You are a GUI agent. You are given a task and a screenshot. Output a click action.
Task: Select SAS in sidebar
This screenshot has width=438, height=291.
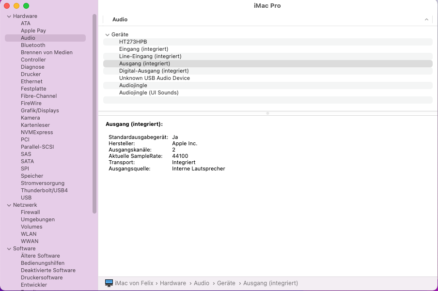26,154
